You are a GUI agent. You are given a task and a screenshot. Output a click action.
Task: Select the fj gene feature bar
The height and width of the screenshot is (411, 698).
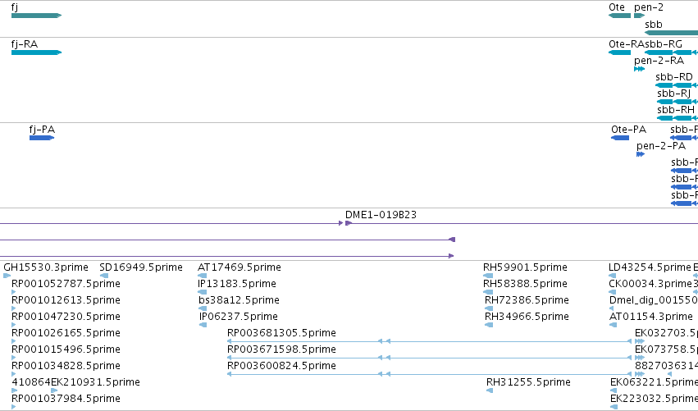(37, 16)
